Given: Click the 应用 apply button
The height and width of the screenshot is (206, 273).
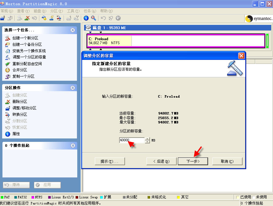Looking at the screenshot, I should pos(47,185).
